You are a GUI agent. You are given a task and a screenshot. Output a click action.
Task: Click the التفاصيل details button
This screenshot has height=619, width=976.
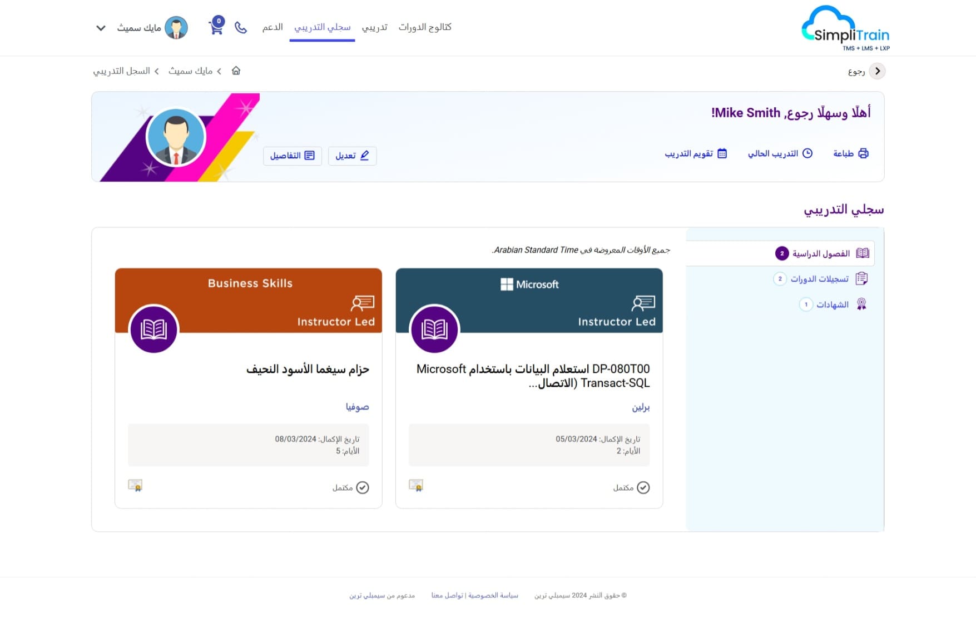(x=292, y=156)
